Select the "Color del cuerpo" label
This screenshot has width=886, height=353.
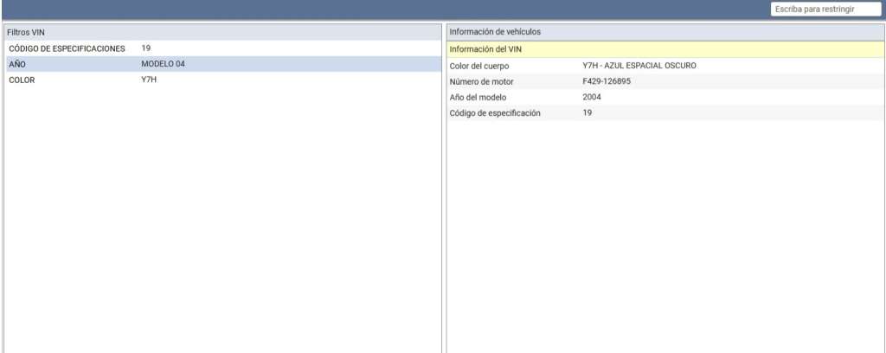point(479,66)
